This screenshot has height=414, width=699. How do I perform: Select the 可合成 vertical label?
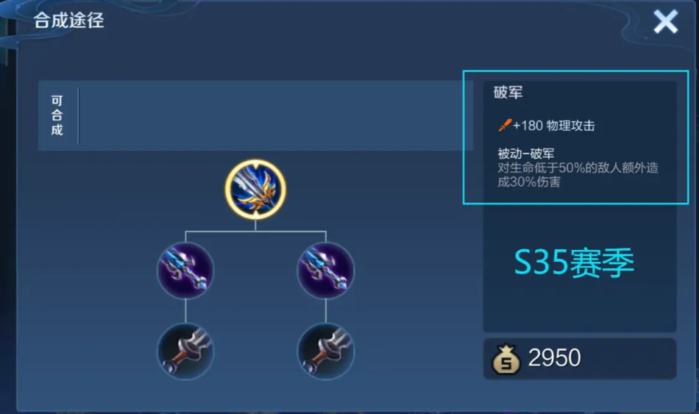click(57, 115)
